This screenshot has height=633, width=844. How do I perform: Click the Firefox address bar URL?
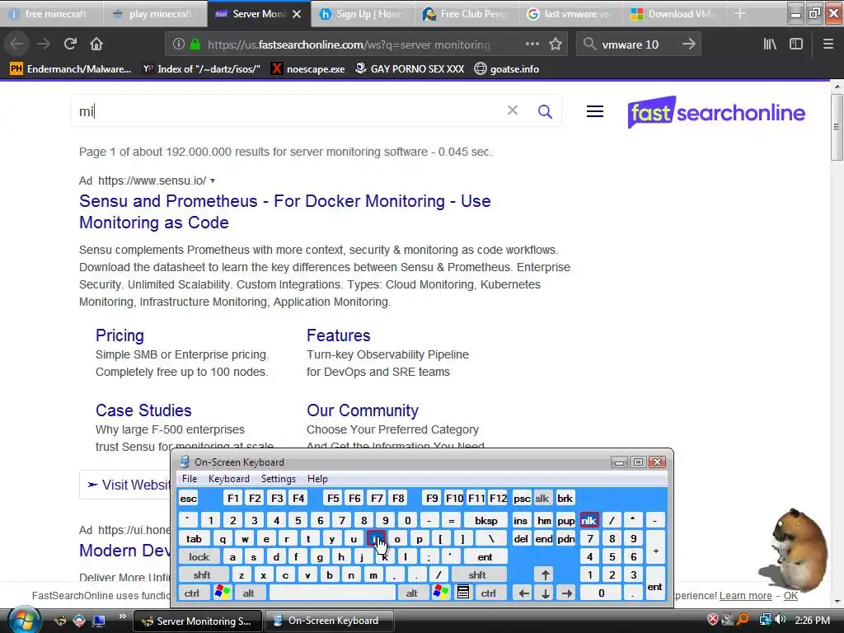click(349, 45)
